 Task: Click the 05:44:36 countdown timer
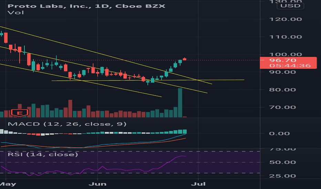click(290, 66)
